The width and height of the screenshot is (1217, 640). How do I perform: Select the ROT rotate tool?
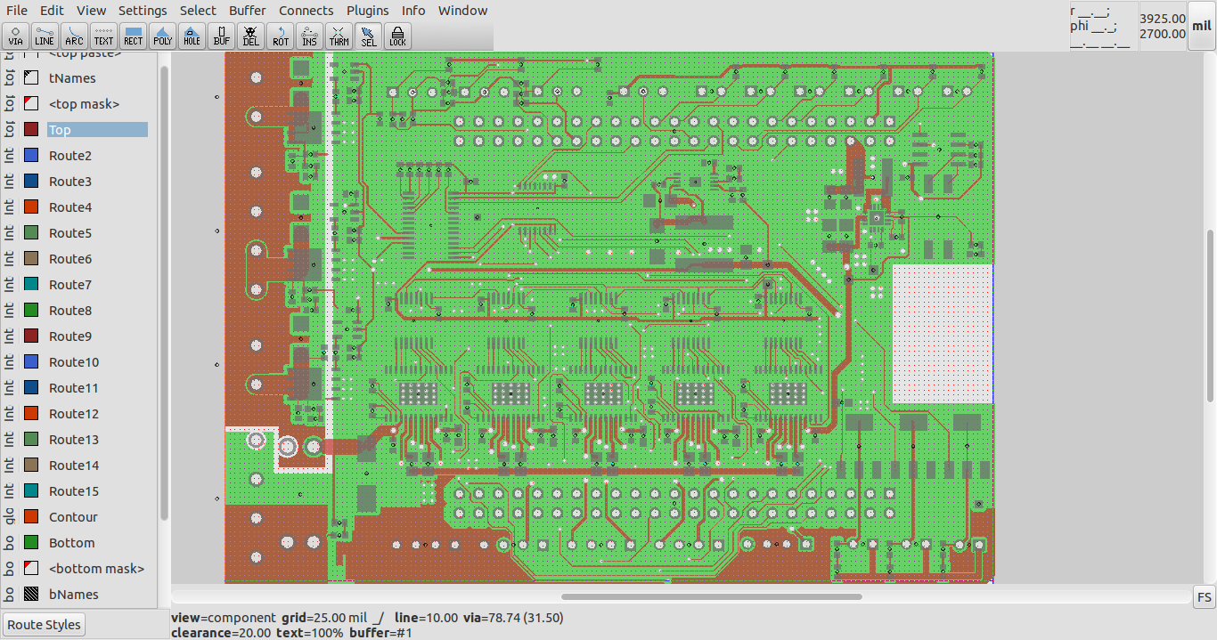[x=280, y=36]
